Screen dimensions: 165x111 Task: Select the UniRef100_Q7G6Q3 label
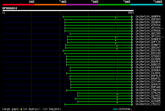click(148, 56)
